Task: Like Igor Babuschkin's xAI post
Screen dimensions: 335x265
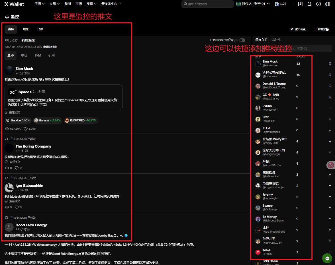Action: coord(17,207)
